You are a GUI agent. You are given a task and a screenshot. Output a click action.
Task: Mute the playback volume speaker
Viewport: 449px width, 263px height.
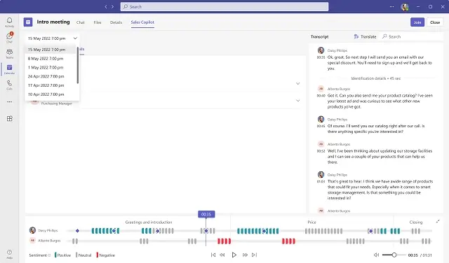click(377, 255)
